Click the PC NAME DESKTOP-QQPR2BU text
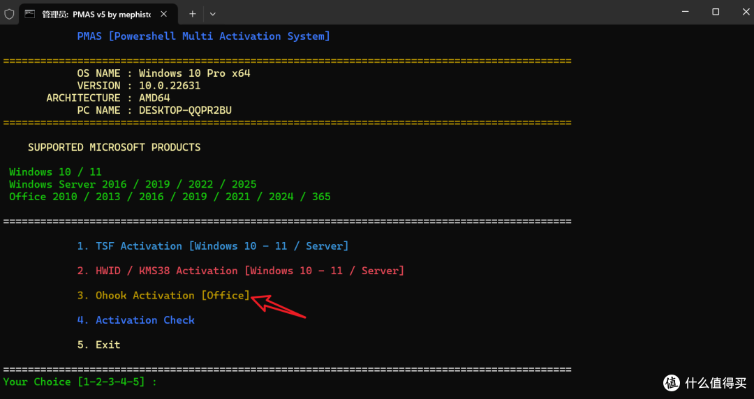Image resolution: width=754 pixels, height=399 pixels. 154,110
